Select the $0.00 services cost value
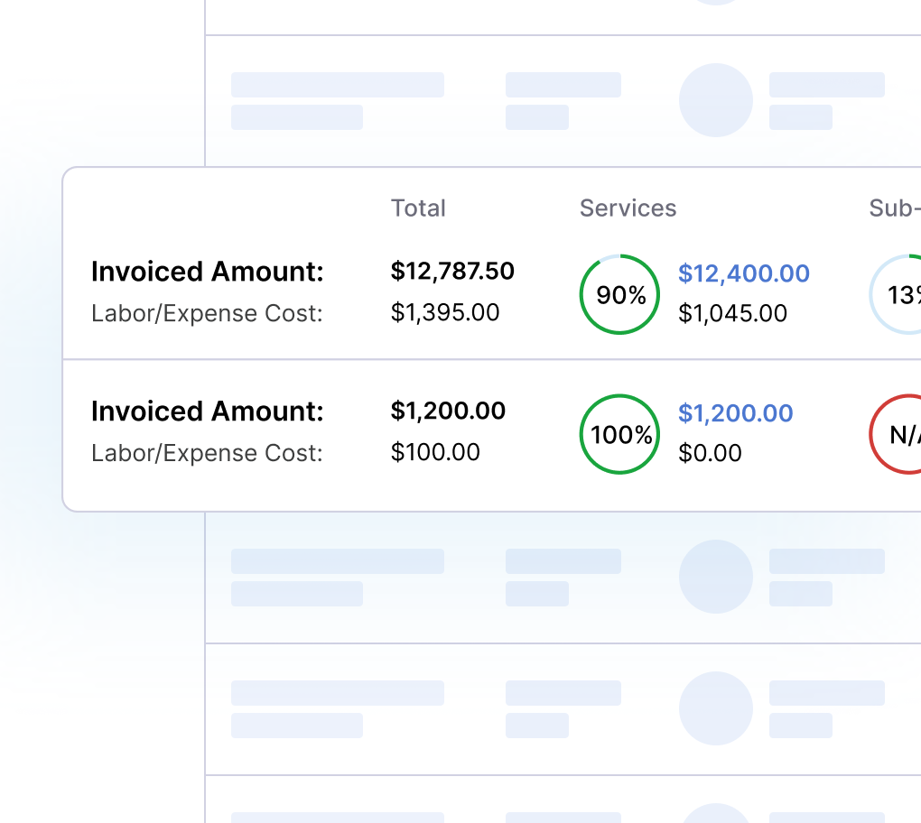 click(710, 453)
